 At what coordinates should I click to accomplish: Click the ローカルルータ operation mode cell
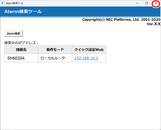pos(55,58)
